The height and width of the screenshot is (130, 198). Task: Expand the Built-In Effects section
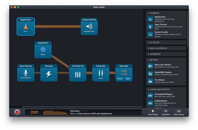(166, 48)
